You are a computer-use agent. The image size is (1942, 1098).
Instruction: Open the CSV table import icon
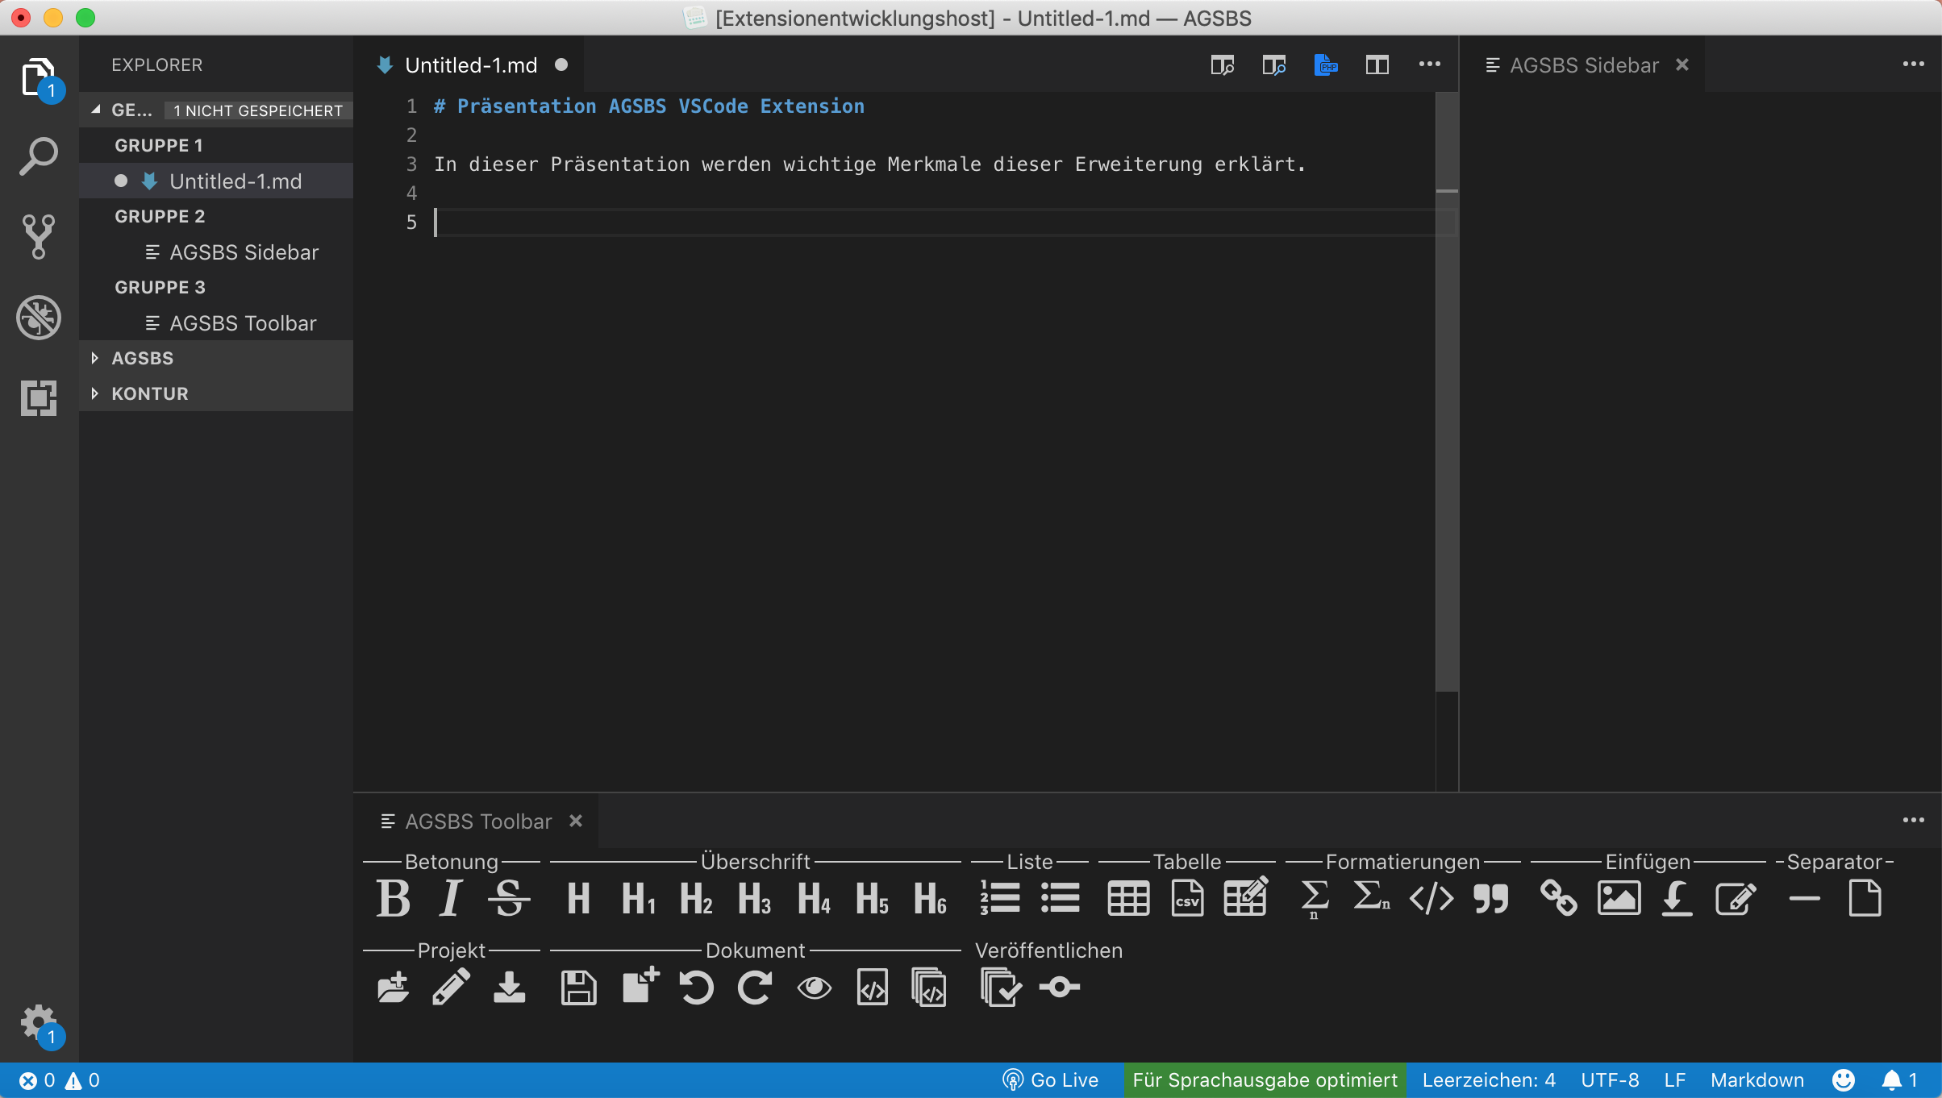1186,898
